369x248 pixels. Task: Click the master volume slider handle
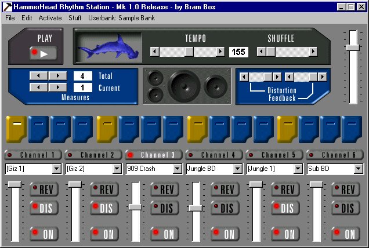[x=353, y=48]
